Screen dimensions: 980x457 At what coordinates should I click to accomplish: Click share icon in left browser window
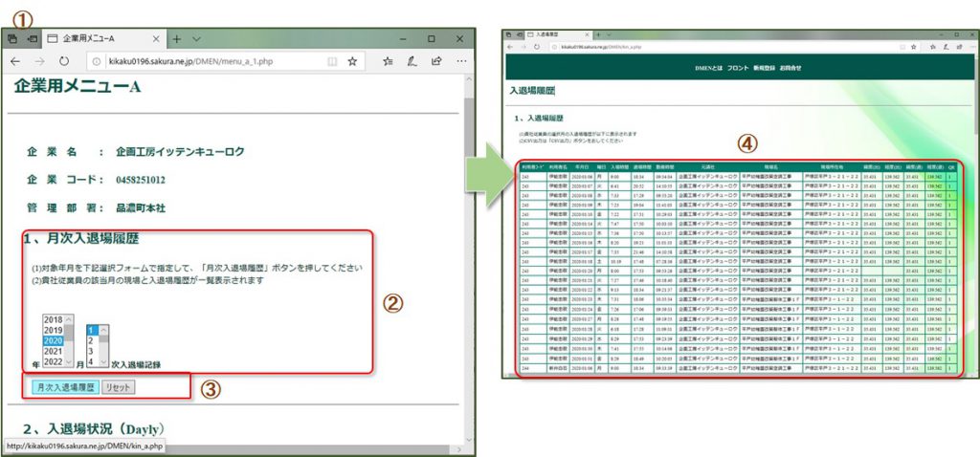click(x=436, y=61)
